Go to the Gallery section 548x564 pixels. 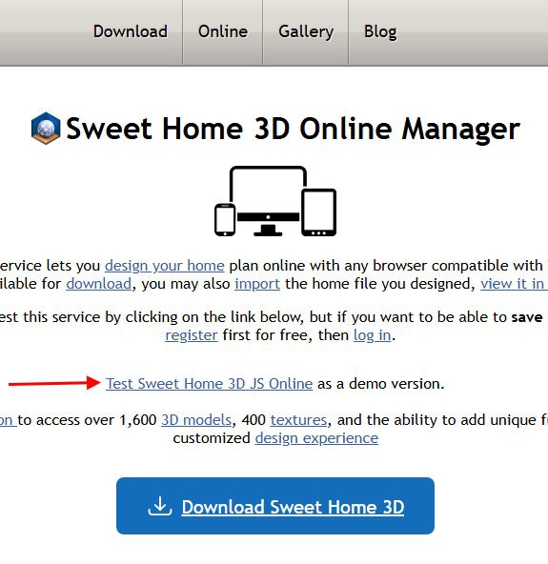pyautogui.click(x=306, y=32)
